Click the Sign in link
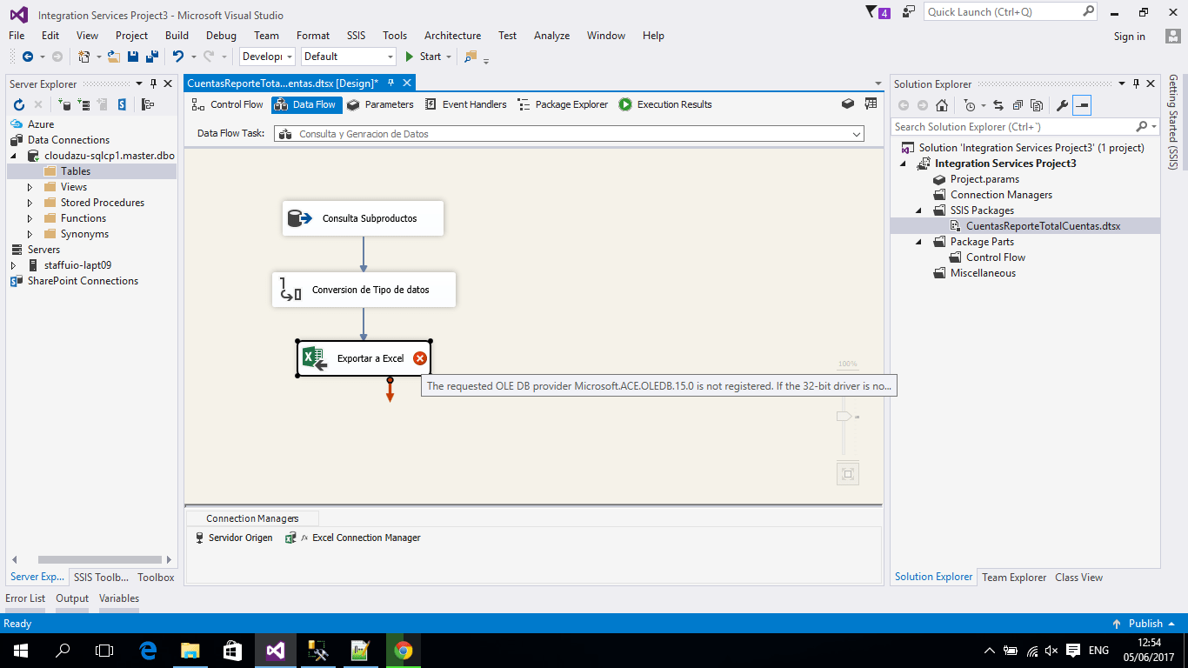The image size is (1188, 668). click(1129, 36)
